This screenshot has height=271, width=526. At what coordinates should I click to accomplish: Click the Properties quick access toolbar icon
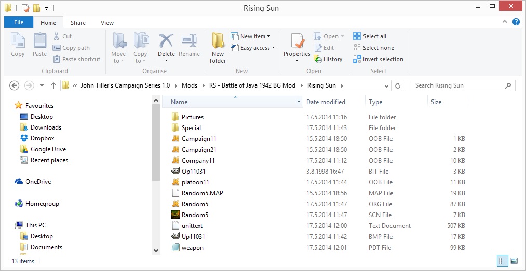[25, 8]
